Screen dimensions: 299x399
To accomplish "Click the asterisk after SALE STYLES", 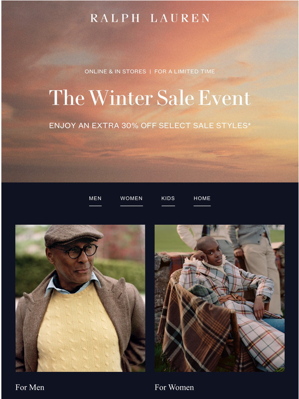I will (250, 124).
